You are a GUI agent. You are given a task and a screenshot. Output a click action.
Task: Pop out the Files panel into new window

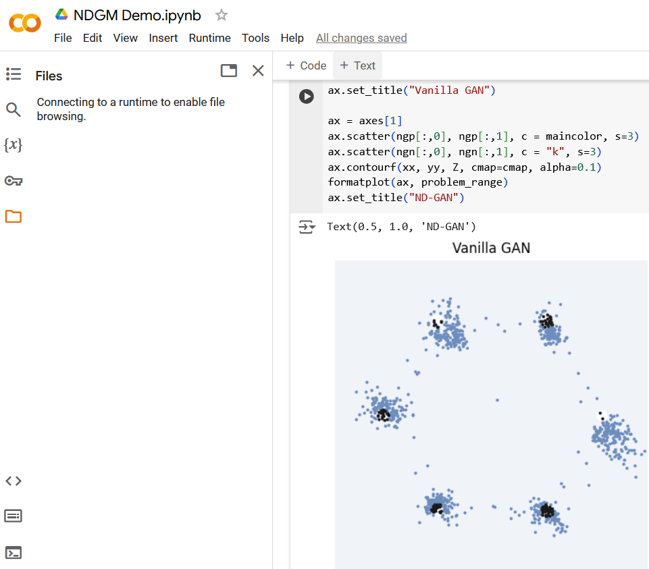(229, 71)
